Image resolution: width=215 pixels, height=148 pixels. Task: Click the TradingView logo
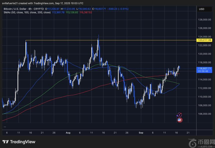point(19,142)
